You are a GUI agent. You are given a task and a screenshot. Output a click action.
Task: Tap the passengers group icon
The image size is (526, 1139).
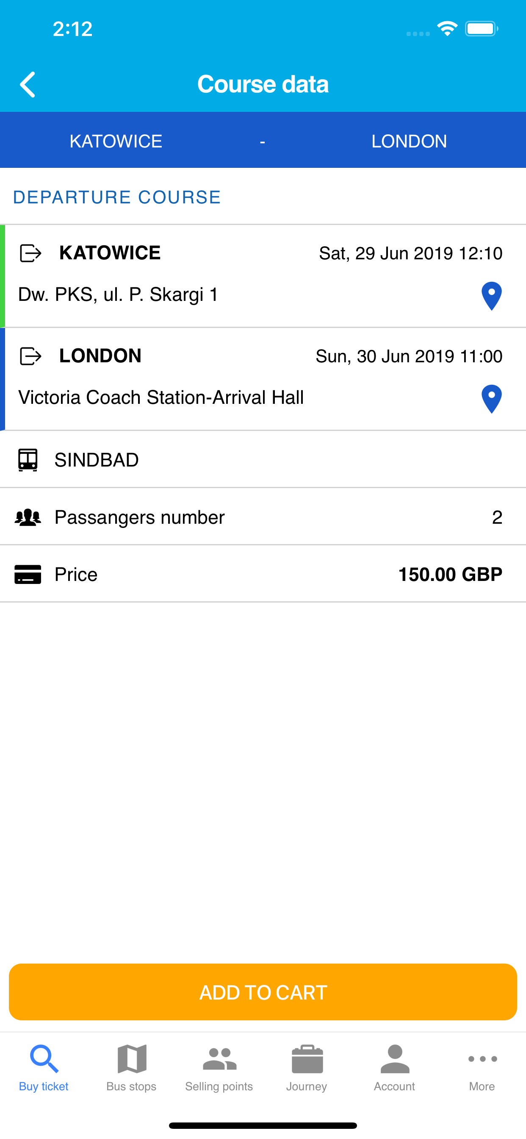[x=28, y=517]
